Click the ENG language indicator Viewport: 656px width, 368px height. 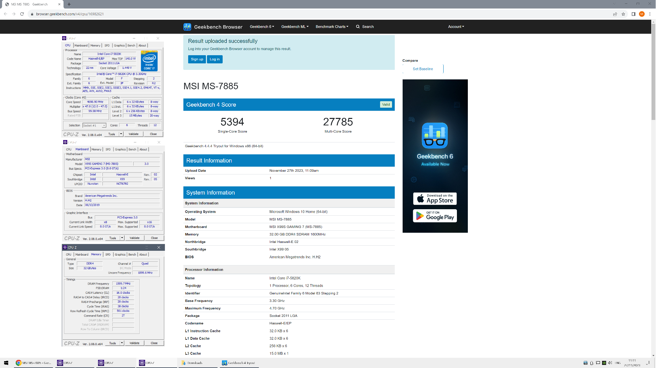coord(618,363)
